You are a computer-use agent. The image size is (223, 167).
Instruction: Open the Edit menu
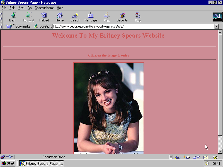(x=12, y=8)
